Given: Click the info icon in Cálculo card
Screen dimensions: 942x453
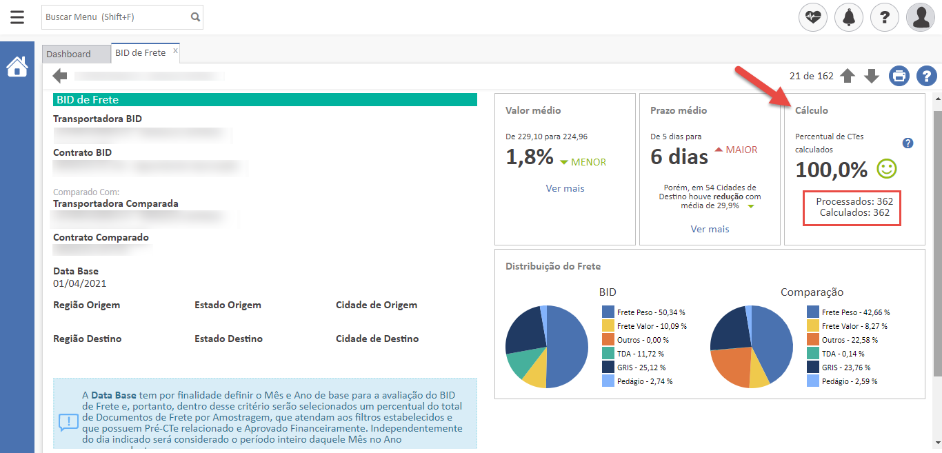Looking at the screenshot, I should 908,143.
